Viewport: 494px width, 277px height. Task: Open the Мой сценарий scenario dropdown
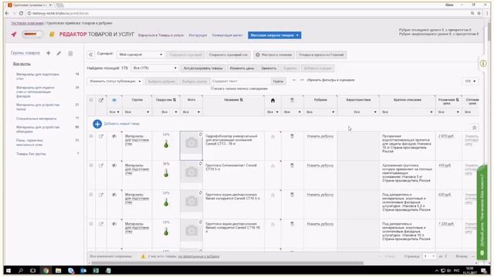click(140, 55)
